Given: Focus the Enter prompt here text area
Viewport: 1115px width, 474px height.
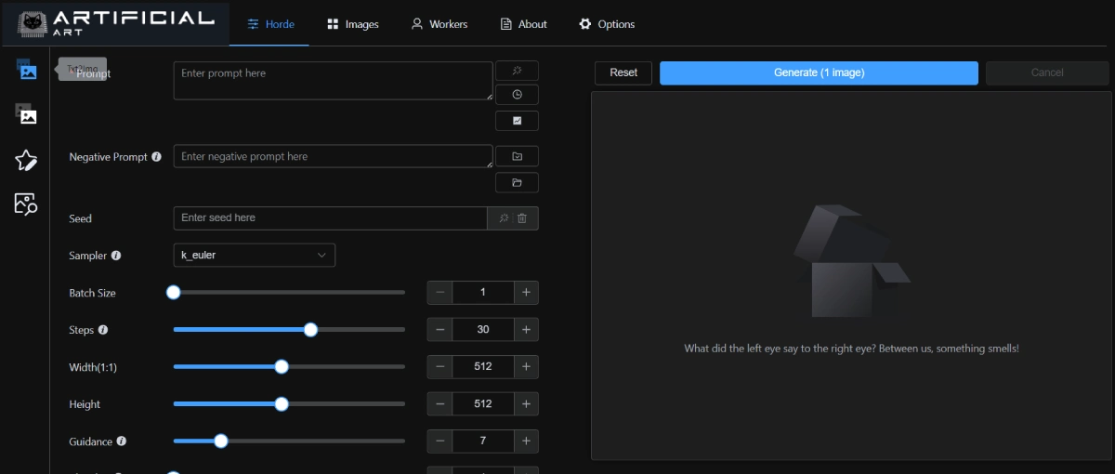Looking at the screenshot, I should click(333, 81).
